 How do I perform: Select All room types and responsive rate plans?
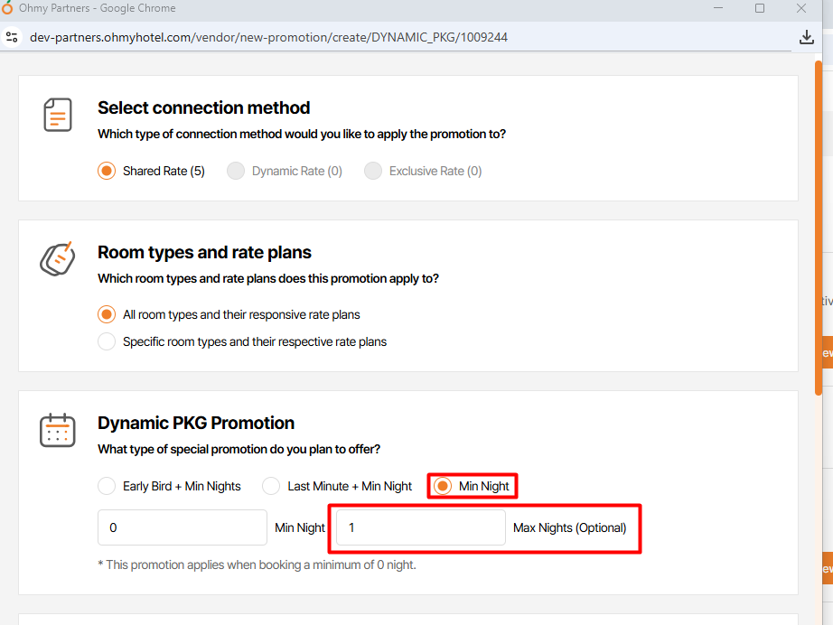pos(107,314)
